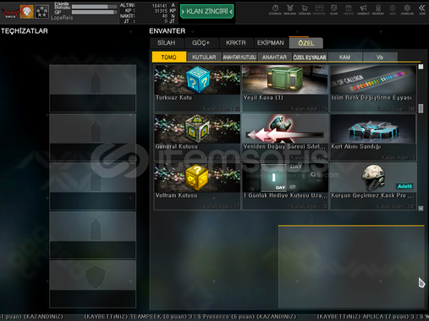Viewport: 429px width, 321px height.
Task: Select the Kurt Akını Sandığı item
Action: (373, 137)
